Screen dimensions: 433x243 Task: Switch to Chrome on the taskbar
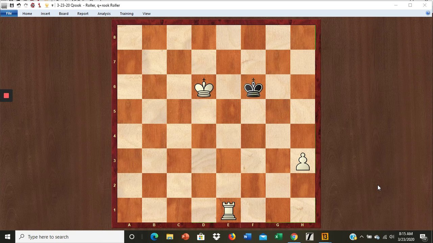tap(294, 237)
